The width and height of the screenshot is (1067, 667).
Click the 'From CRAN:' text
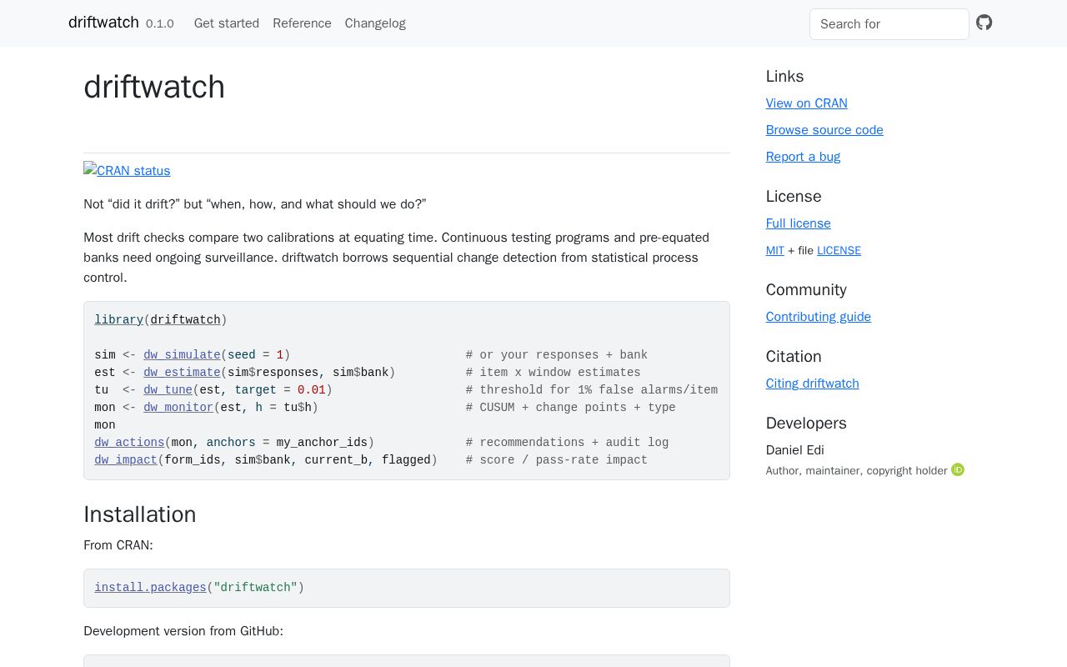(x=118, y=545)
